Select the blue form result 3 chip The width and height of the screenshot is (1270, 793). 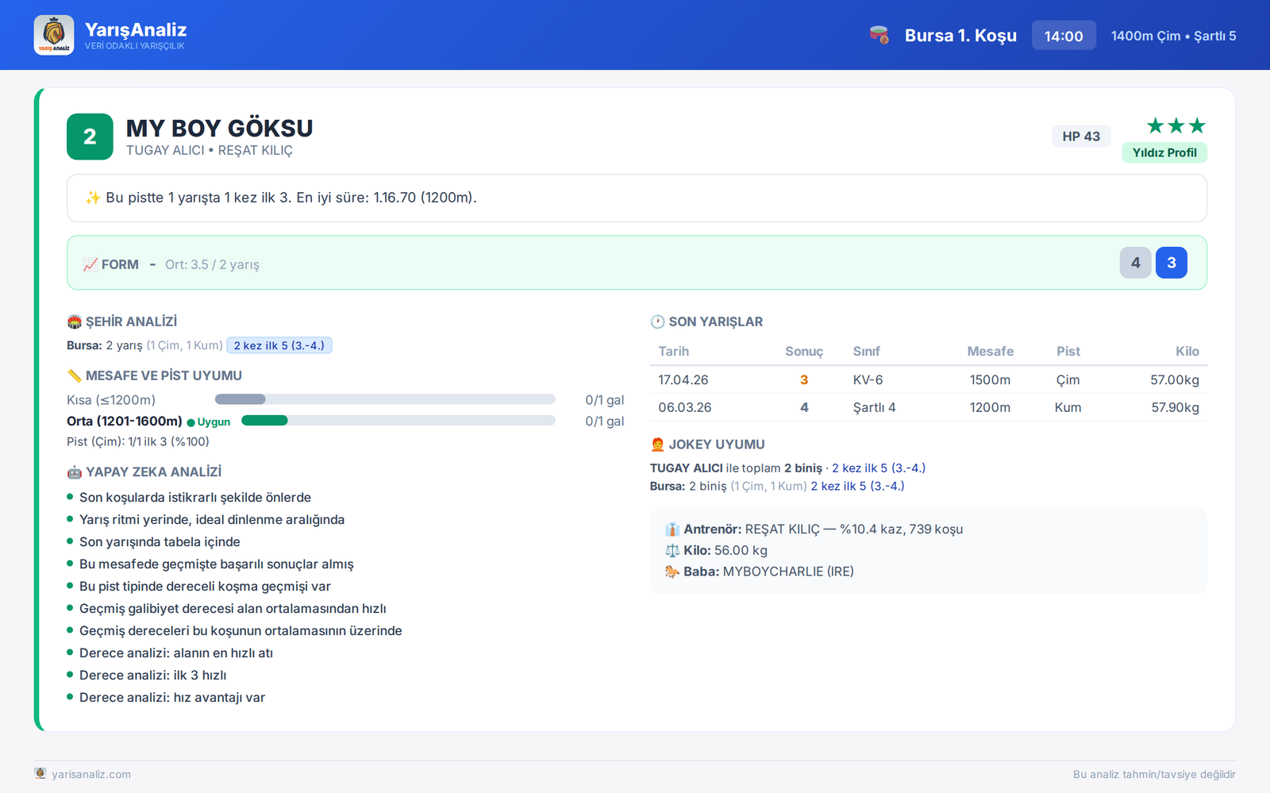(x=1172, y=263)
